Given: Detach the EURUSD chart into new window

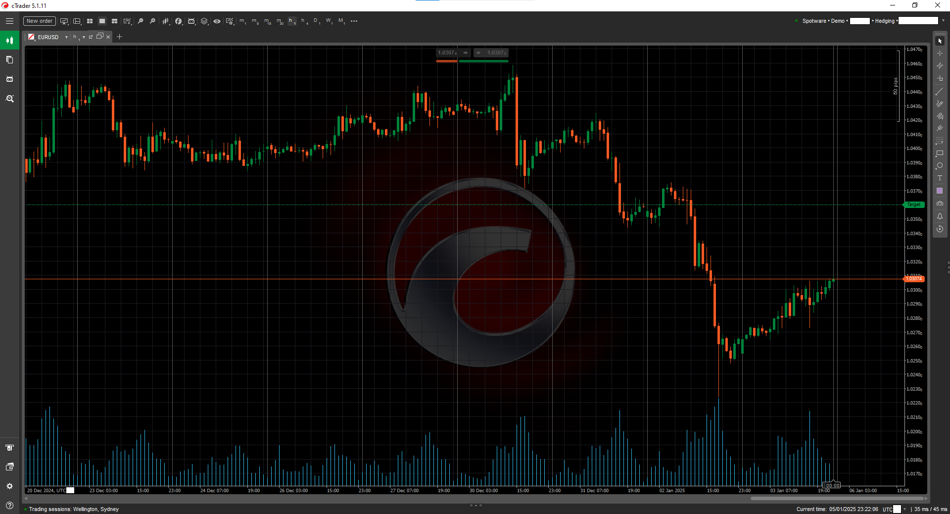Looking at the screenshot, I should coord(91,37).
